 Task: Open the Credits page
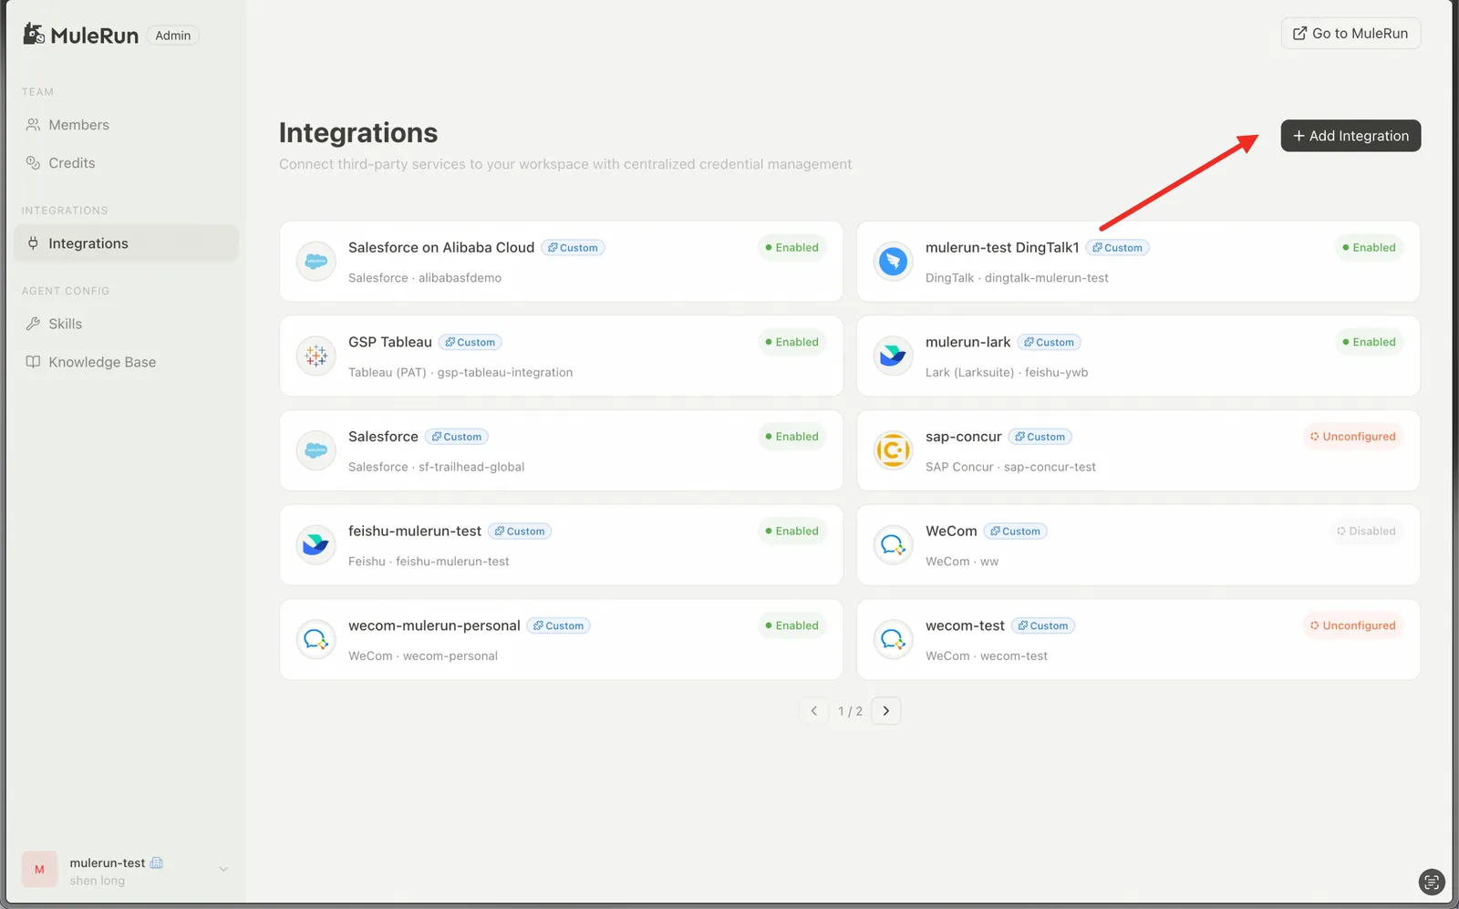tap(126, 163)
